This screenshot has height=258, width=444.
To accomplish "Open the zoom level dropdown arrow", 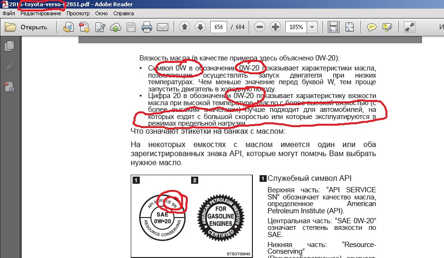I will (x=312, y=27).
